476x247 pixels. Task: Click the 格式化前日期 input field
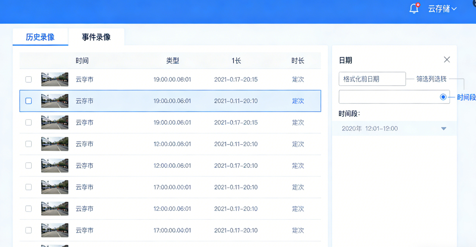[x=372, y=79]
